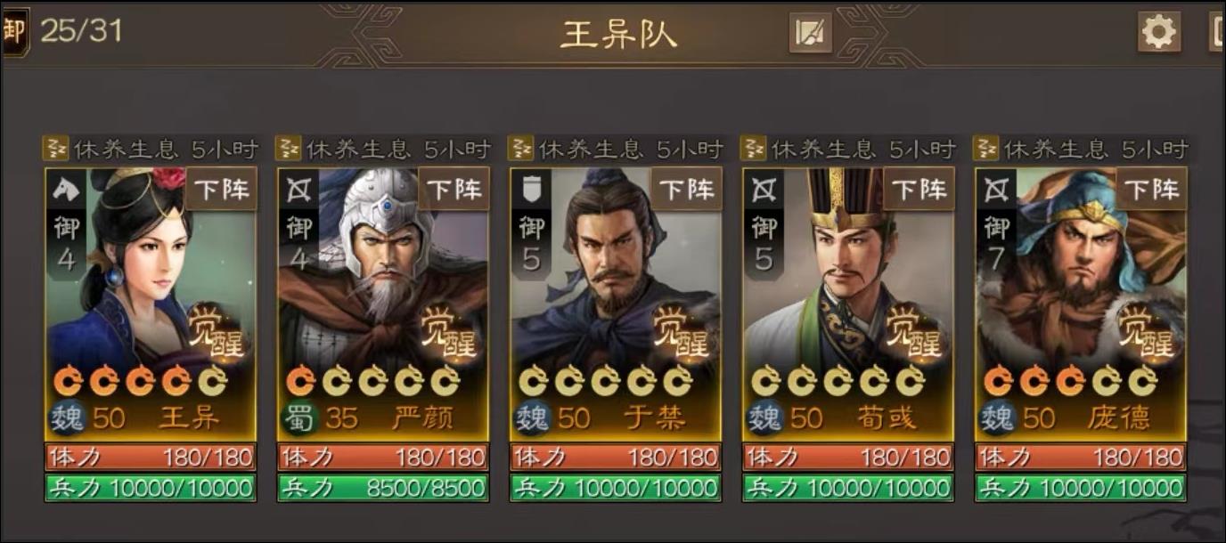
Task: Click the 王异队 team title
Action: tap(617, 34)
